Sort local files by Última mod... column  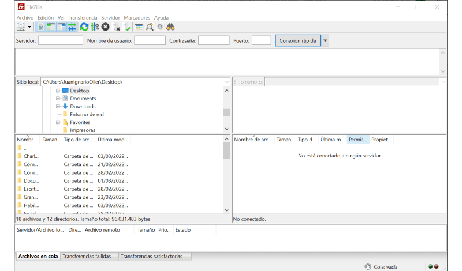tap(113, 140)
